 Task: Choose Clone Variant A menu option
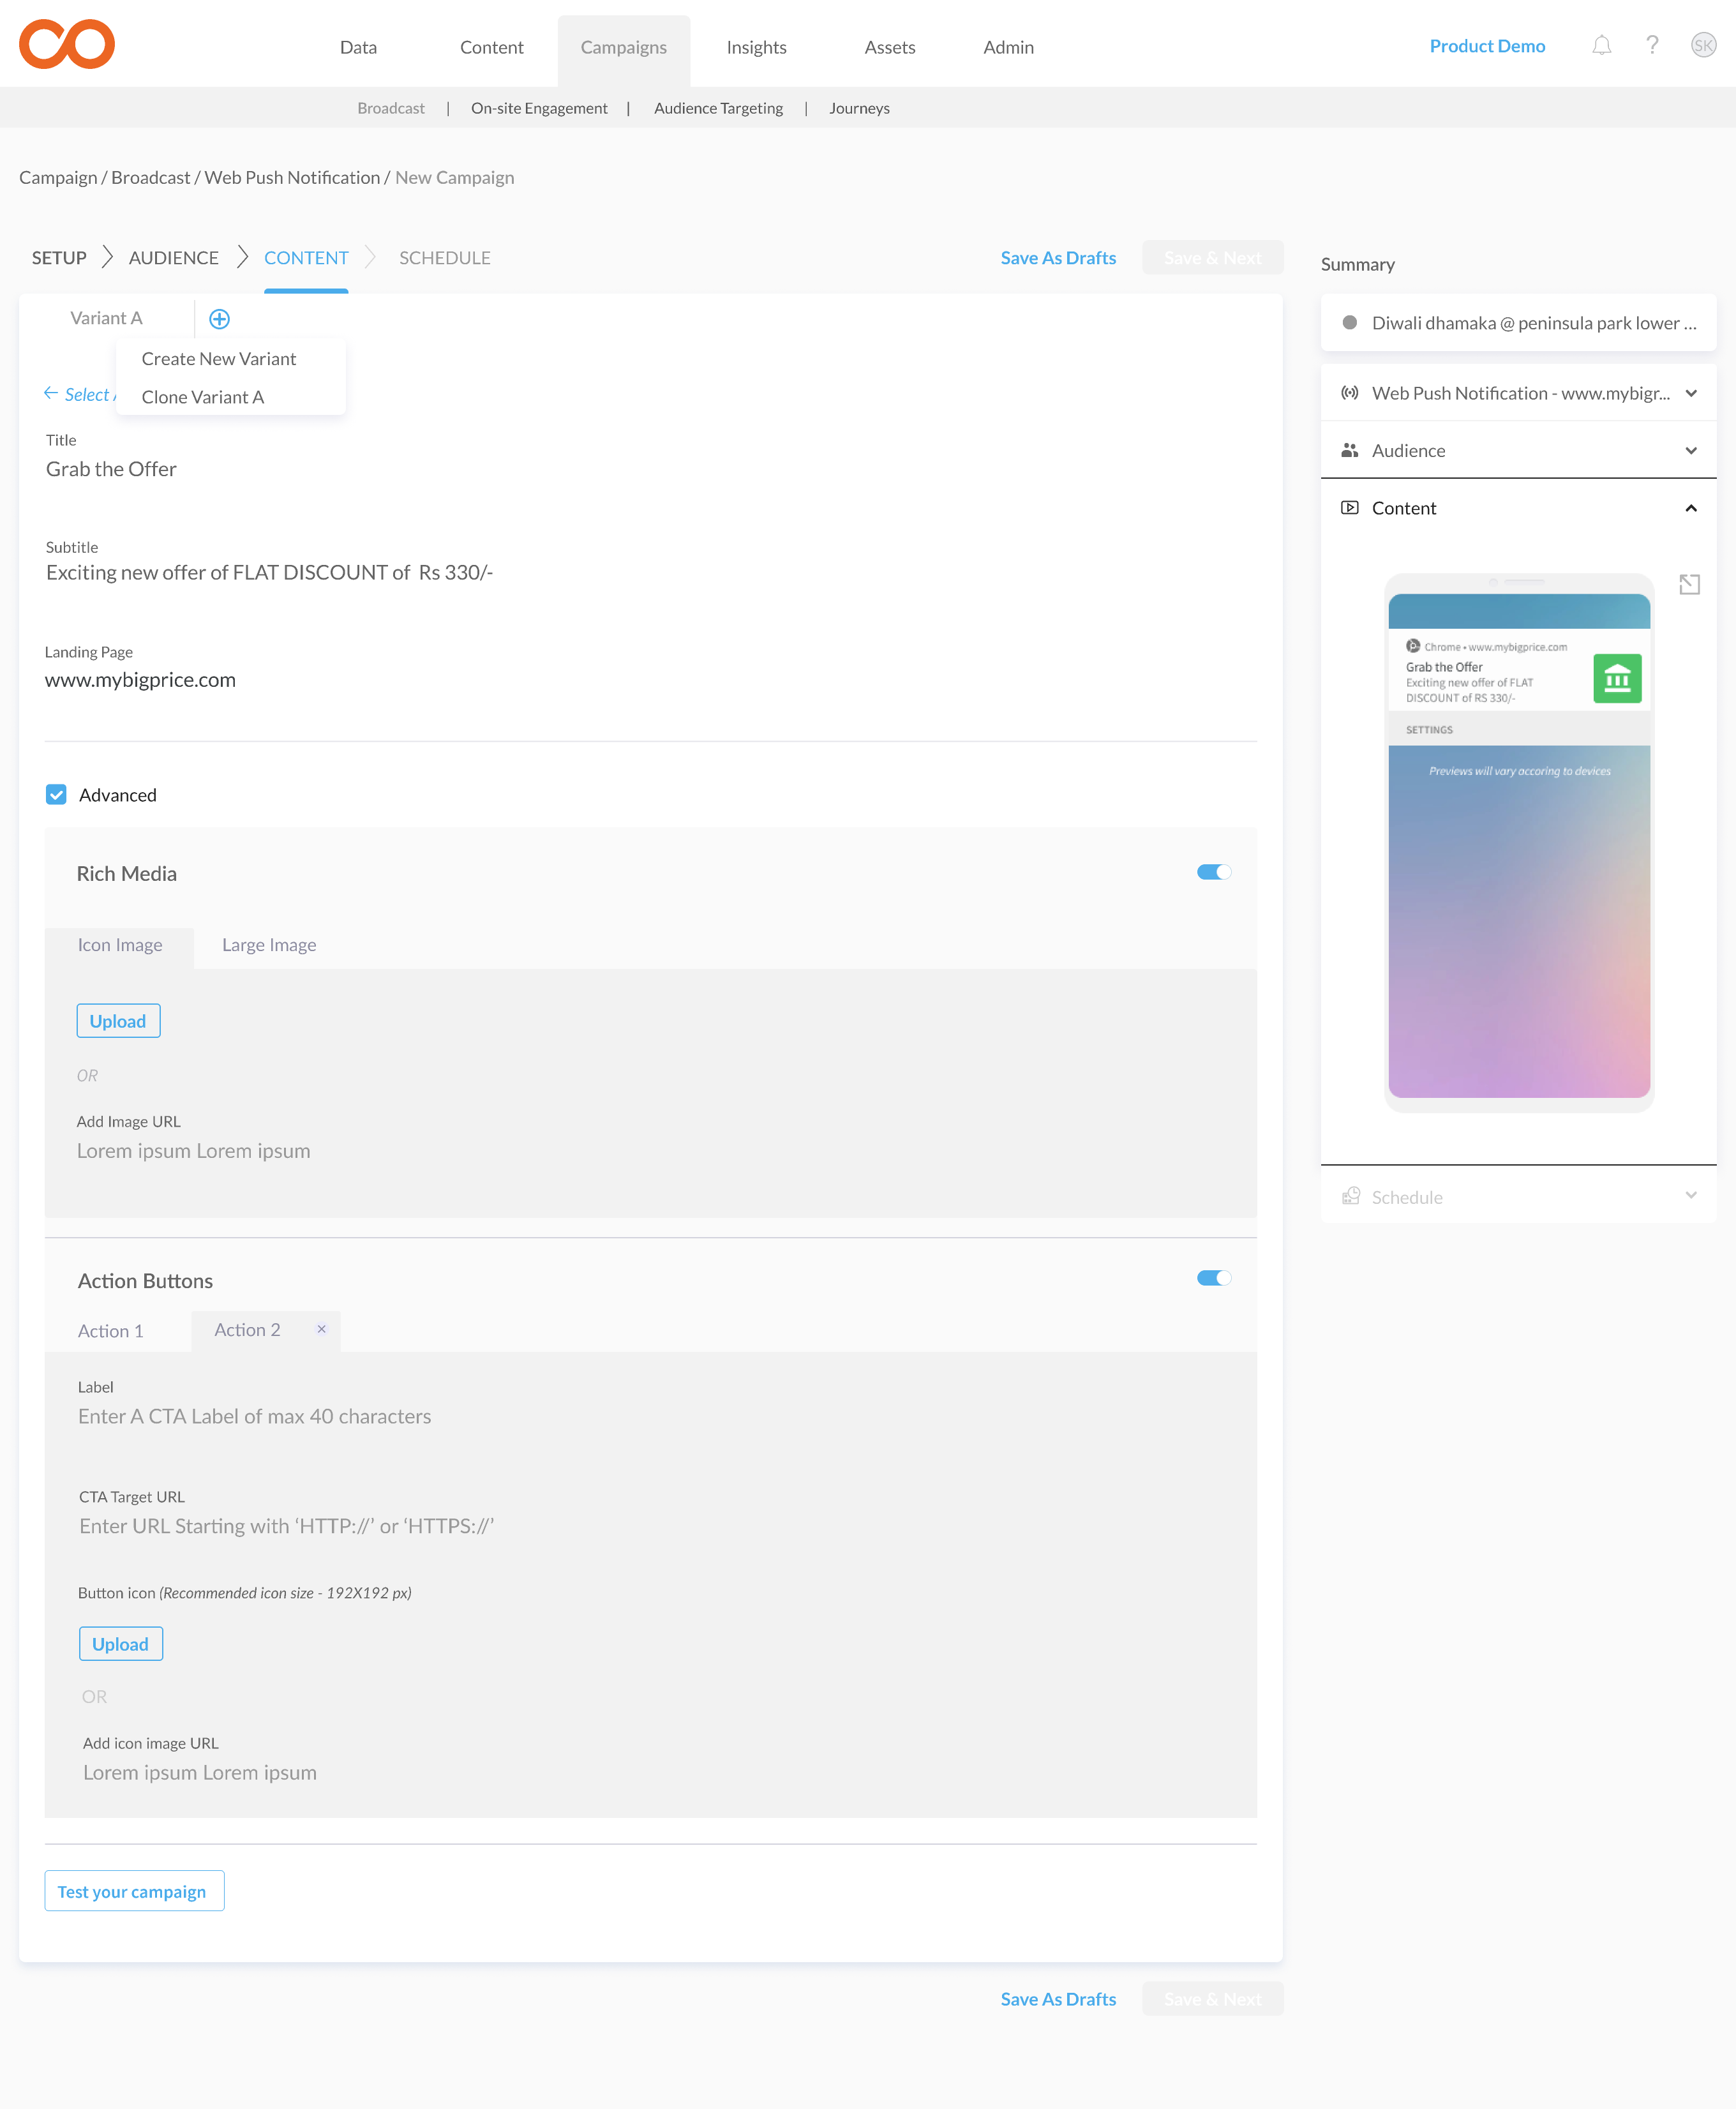coord(203,397)
